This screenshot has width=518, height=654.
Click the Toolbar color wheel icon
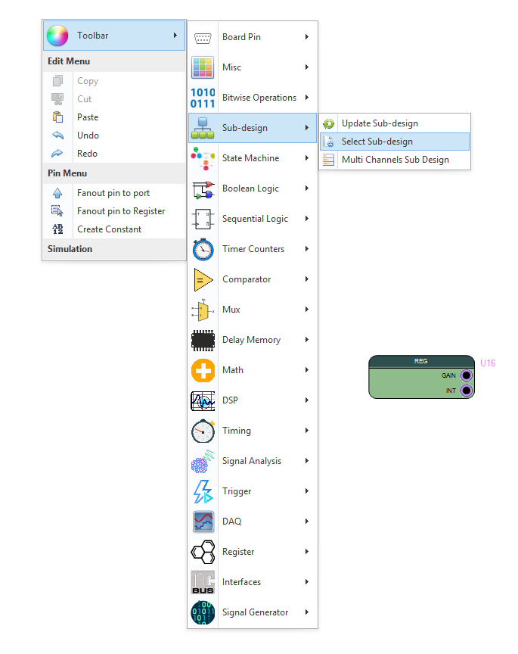(57, 36)
